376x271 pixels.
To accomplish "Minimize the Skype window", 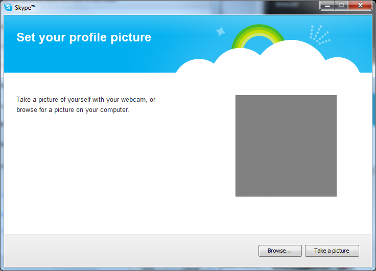I will [x=327, y=6].
